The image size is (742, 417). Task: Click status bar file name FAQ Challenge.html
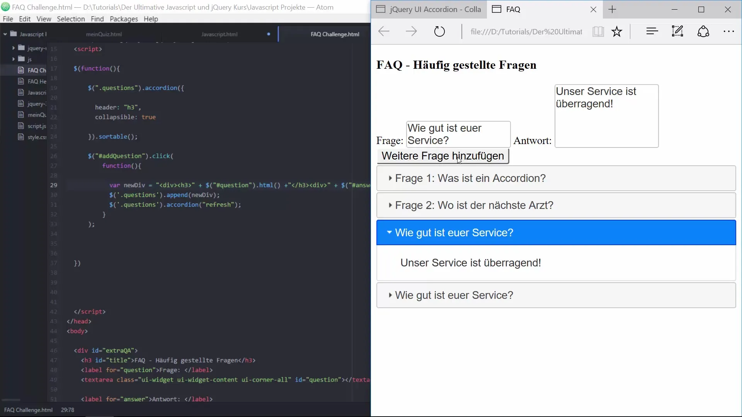28,410
